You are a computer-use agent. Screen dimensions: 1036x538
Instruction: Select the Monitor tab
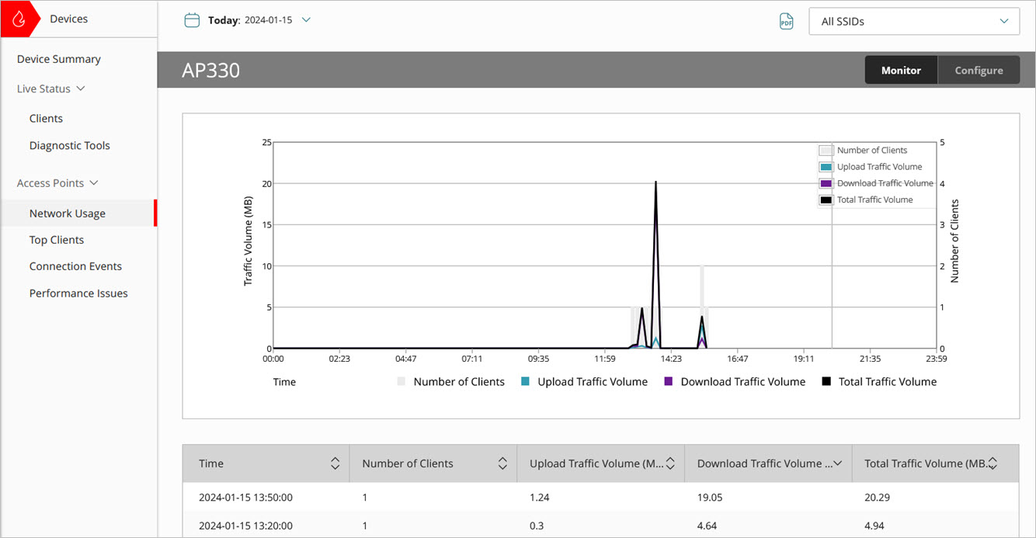point(901,70)
